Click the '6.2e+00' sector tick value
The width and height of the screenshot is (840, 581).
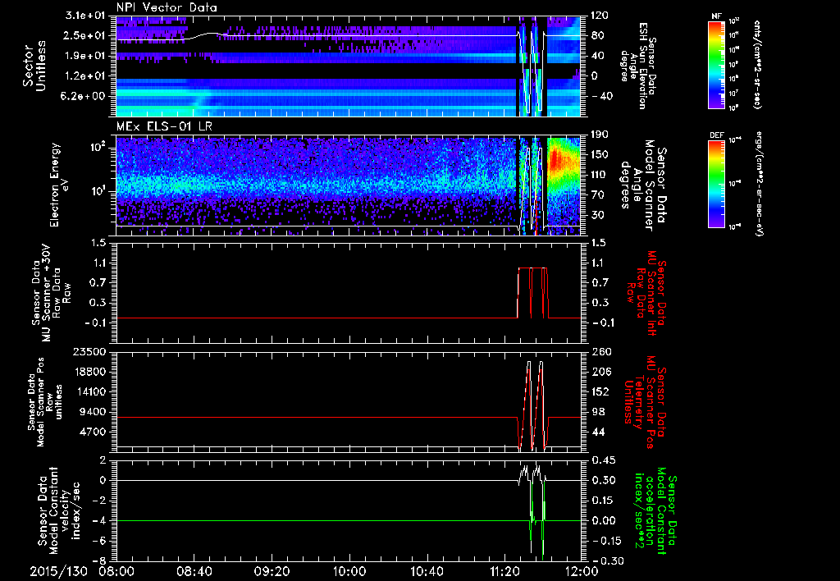coord(83,96)
